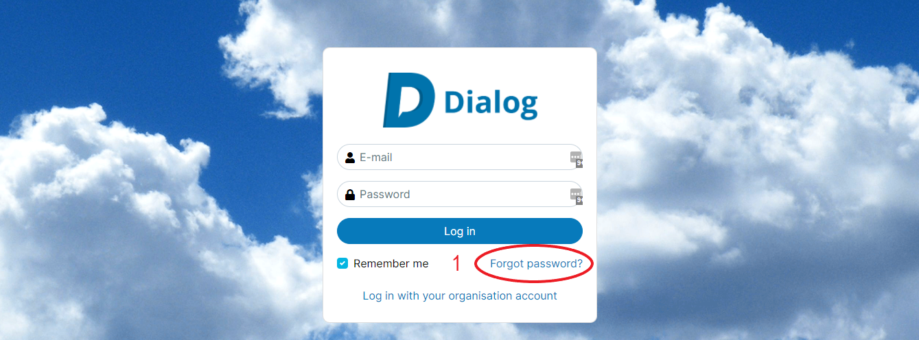The image size is (919, 340).
Task: Click the padlock icon in Password field
Action: (x=350, y=195)
